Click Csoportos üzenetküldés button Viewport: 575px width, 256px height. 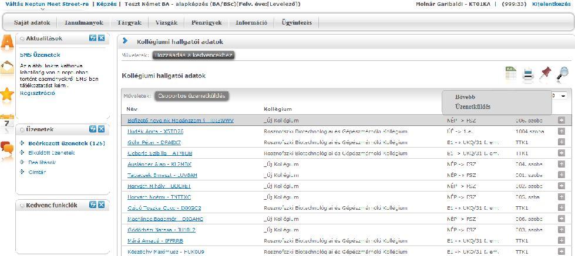(x=192, y=96)
